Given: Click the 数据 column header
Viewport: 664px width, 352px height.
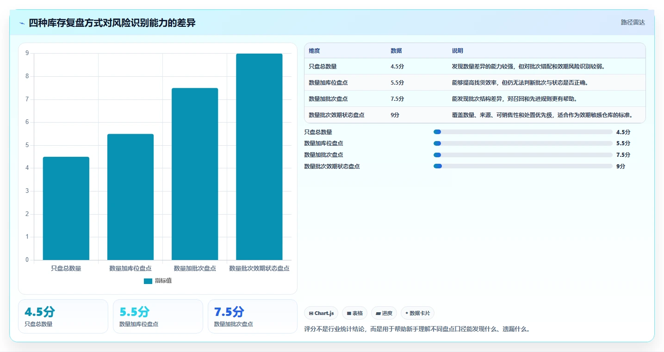Looking at the screenshot, I should (396, 51).
